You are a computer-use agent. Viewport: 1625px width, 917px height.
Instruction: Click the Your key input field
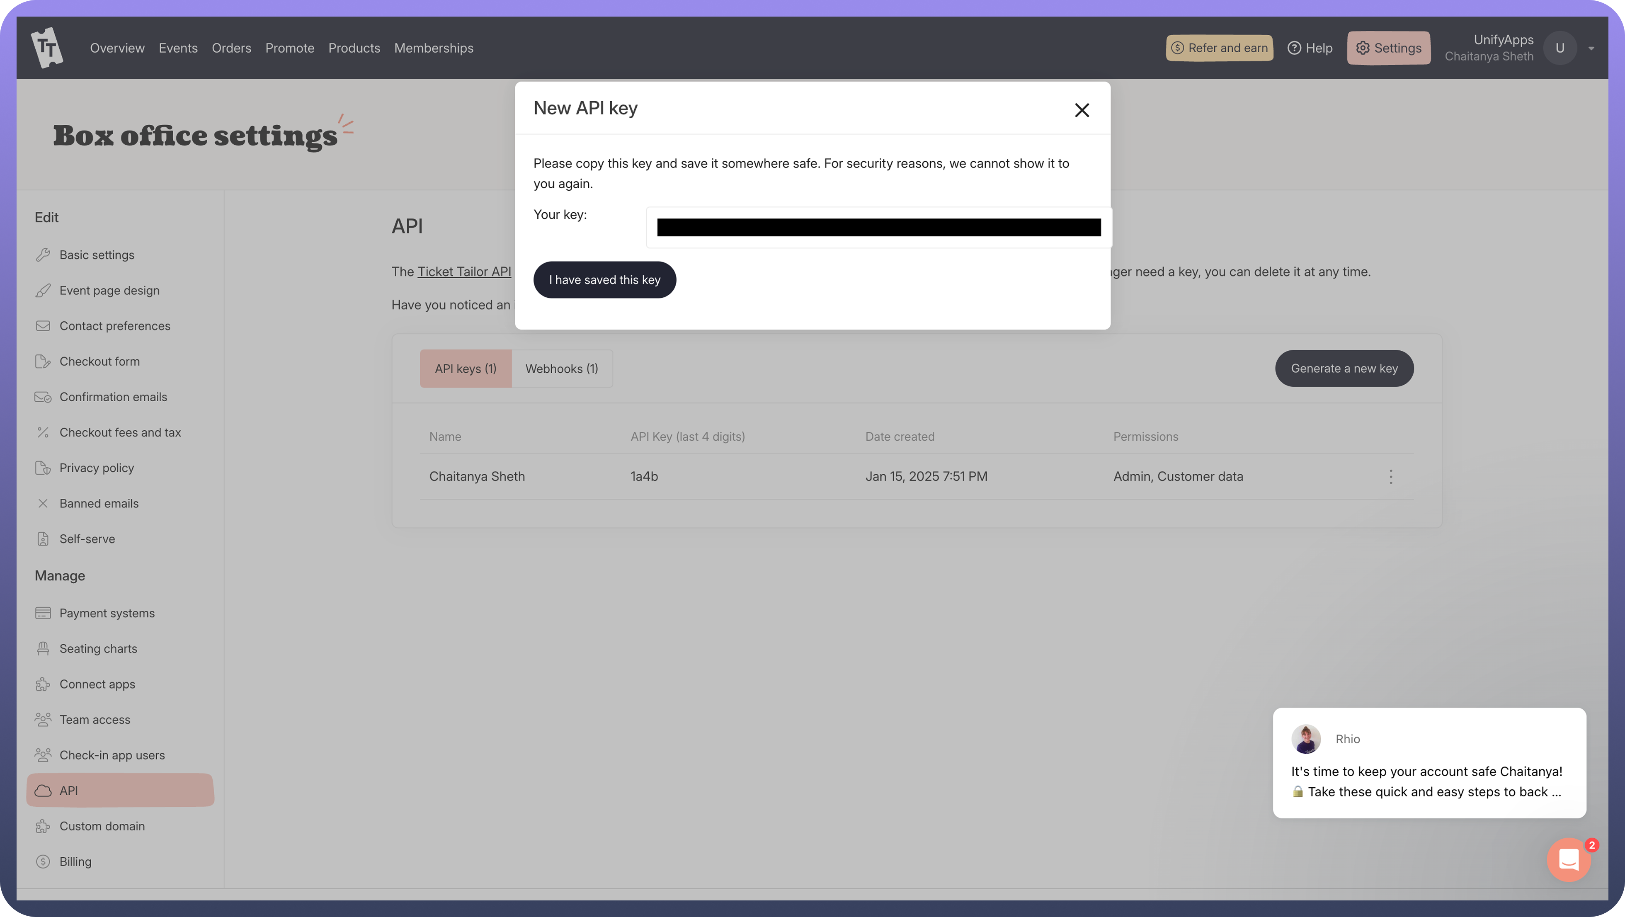[878, 228]
